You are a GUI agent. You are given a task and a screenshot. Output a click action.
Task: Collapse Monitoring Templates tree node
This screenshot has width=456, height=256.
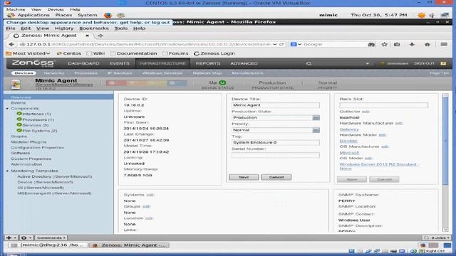click(7, 171)
